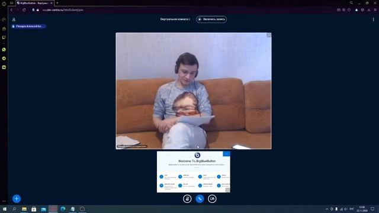Click the Welcome To BigBlueButton slide
Screen dimensions: 379x213
194,172
